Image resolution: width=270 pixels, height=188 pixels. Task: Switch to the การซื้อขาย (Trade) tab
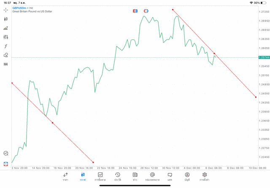coord(100,176)
